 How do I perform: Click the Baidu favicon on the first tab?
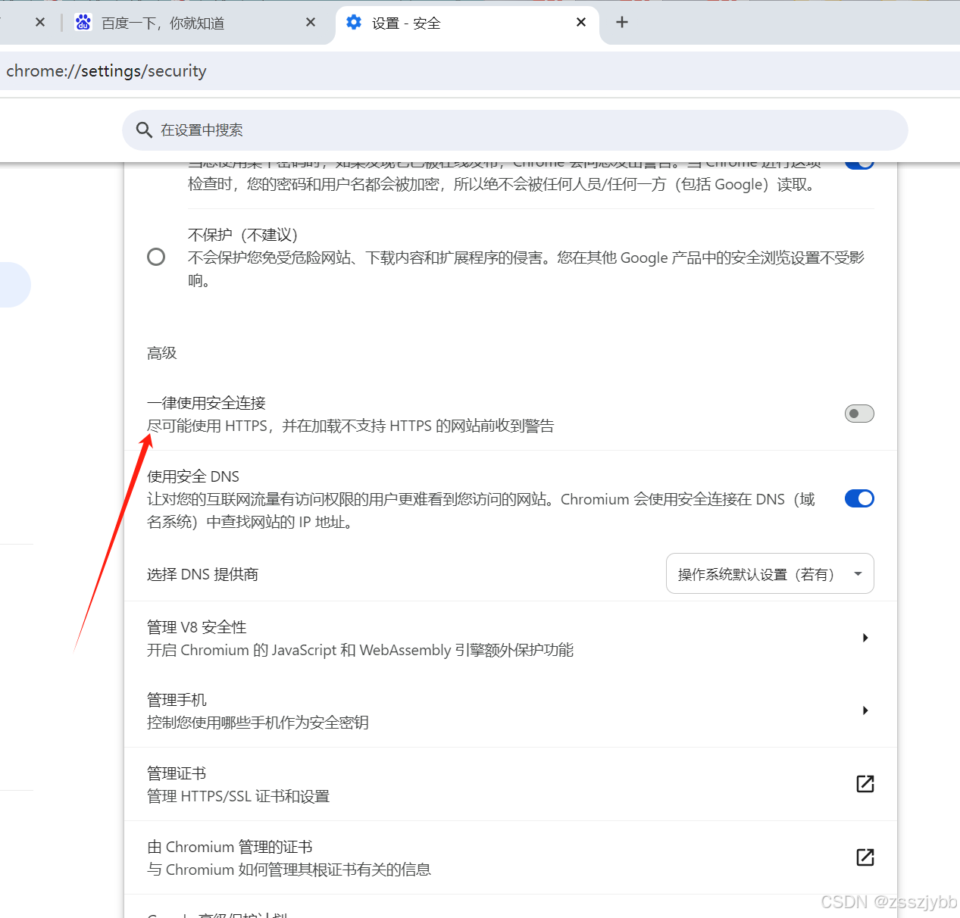pos(83,22)
